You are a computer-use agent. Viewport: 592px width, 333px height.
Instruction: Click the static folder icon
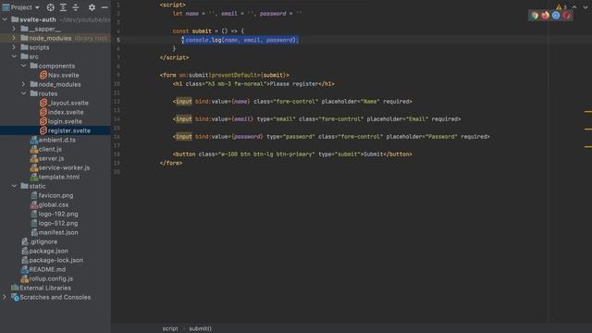25,186
